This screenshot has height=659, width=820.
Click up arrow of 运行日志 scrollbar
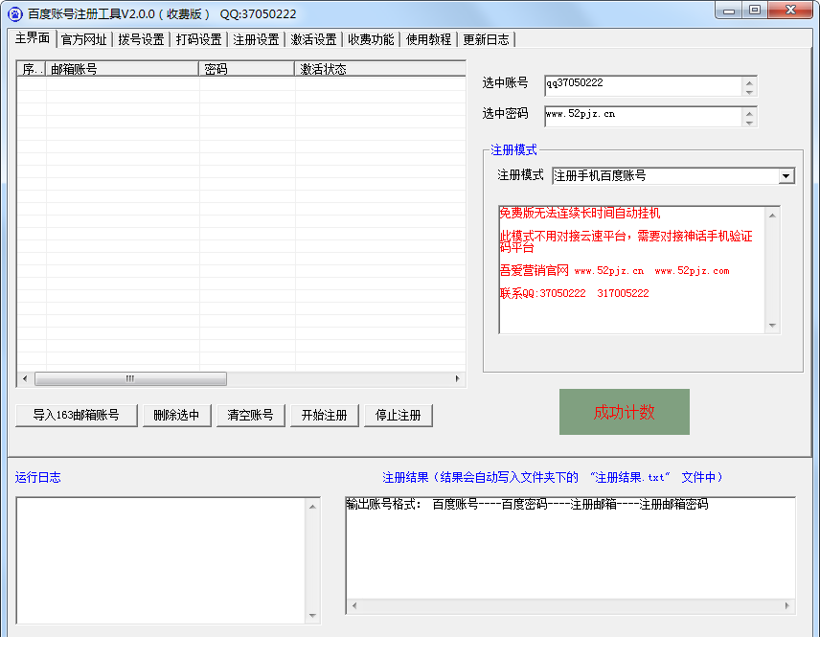pyautogui.click(x=312, y=507)
